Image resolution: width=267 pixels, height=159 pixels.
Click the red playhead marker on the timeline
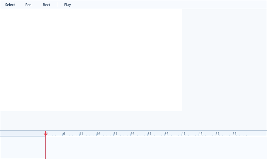pyautogui.click(x=45, y=134)
